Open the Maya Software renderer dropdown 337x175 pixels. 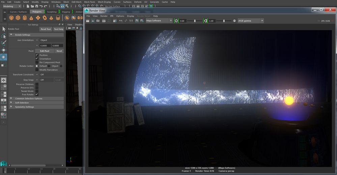[159, 21]
